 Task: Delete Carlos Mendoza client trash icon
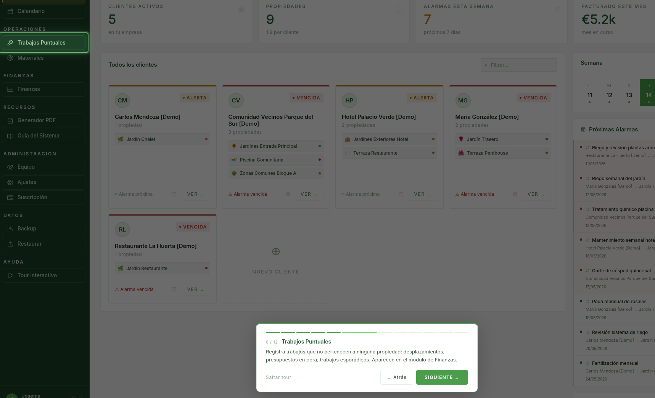click(174, 194)
